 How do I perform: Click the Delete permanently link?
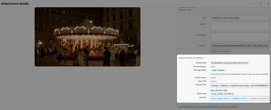(229, 107)
